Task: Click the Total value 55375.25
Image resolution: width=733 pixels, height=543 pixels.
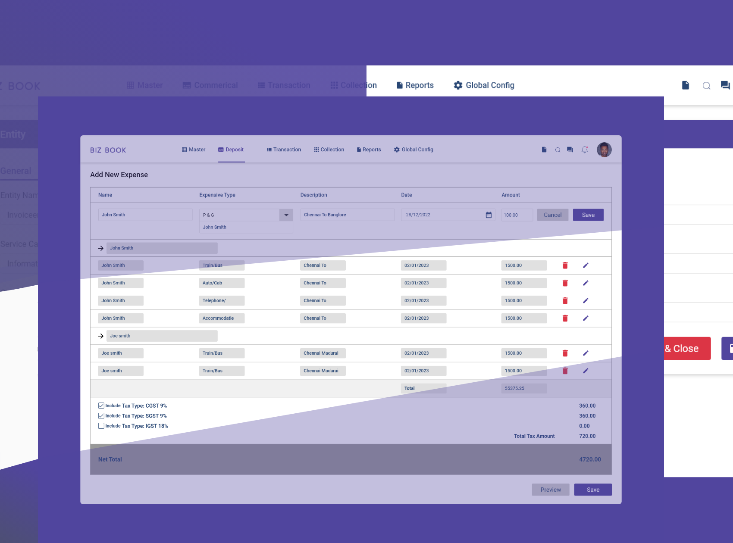Action: pos(524,389)
